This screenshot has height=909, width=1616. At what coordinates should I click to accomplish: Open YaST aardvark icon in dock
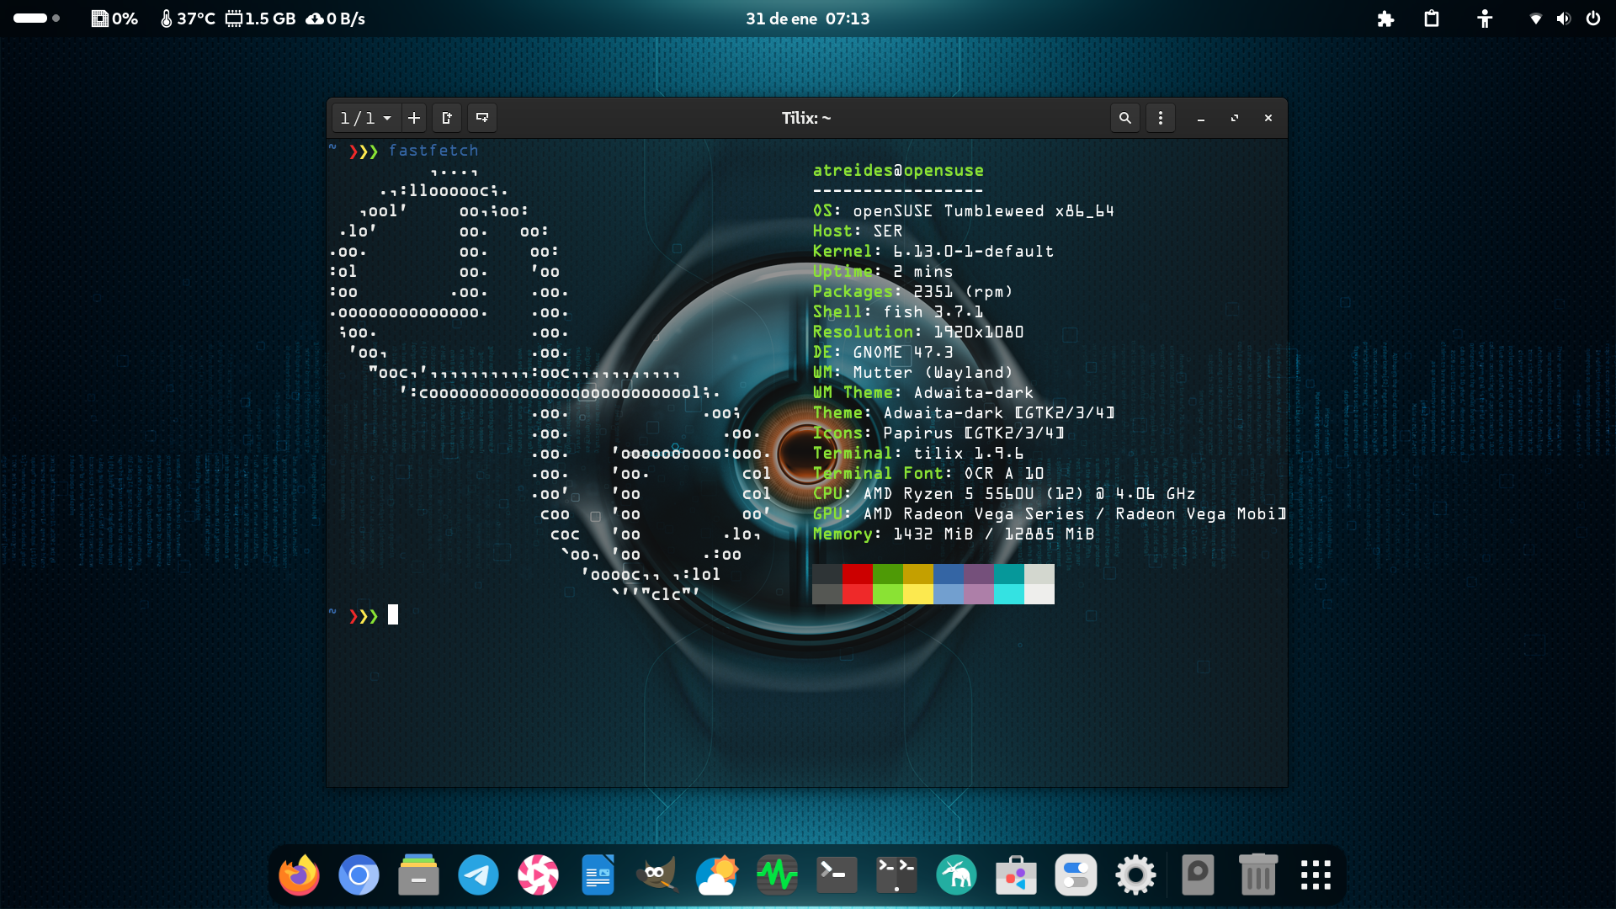pyautogui.click(x=956, y=875)
